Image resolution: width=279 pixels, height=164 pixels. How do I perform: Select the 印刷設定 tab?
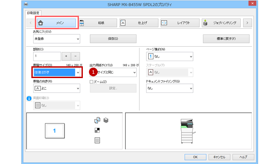point(33,13)
